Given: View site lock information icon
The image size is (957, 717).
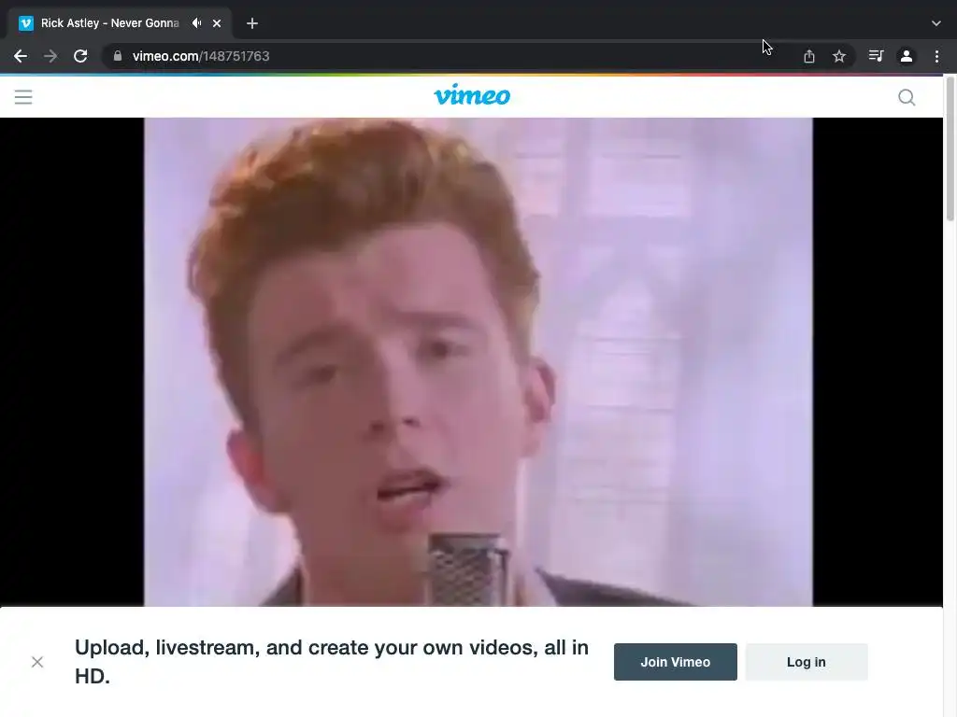Looking at the screenshot, I should click(x=118, y=56).
